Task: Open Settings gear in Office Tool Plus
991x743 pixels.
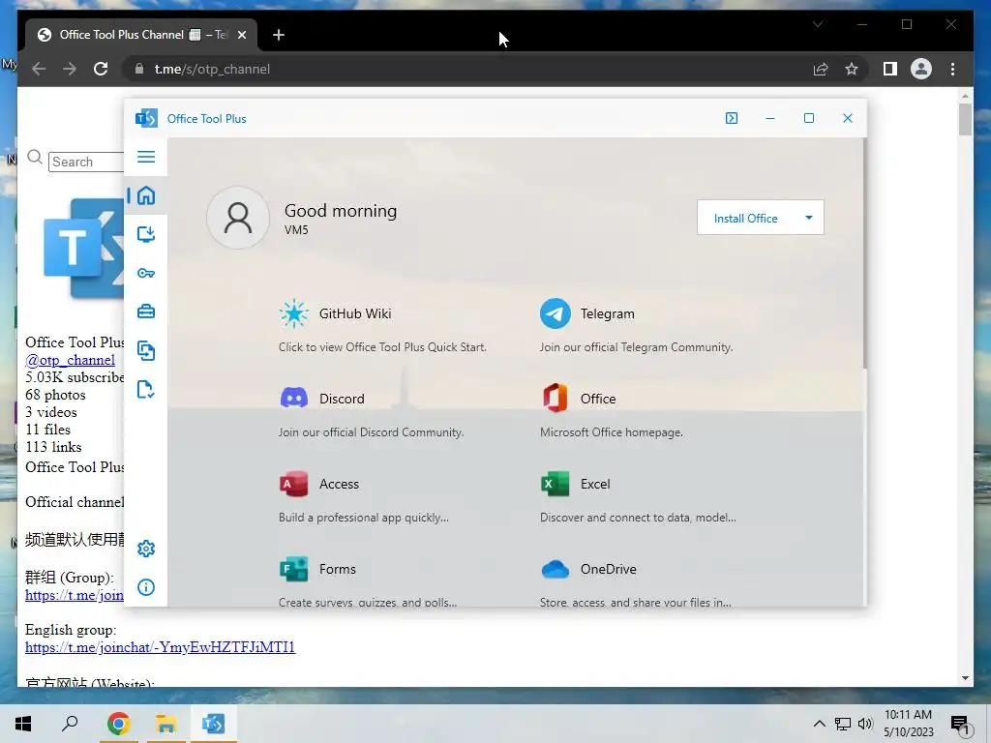Action: [x=146, y=549]
